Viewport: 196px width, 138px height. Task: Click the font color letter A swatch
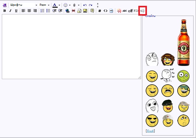click(x=55, y=5)
